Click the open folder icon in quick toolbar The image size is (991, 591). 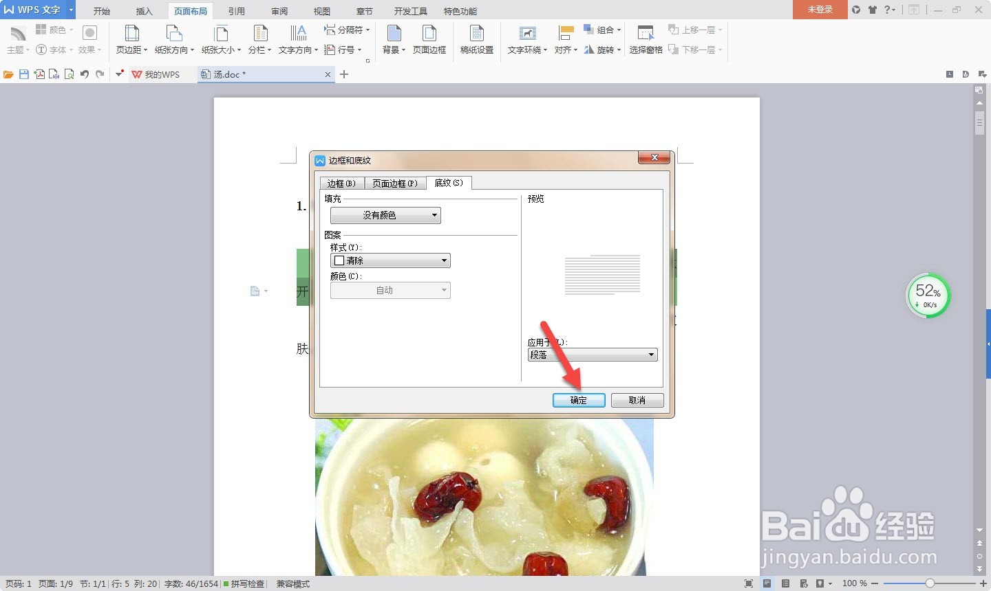coord(8,74)
